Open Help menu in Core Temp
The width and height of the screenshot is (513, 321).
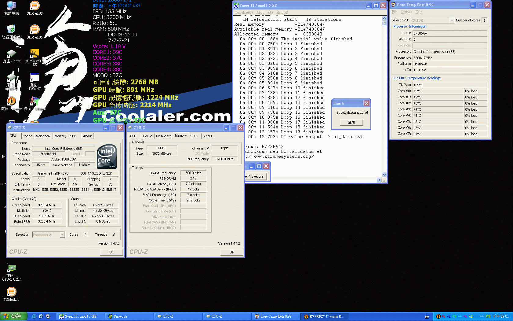tap(419, 12)
